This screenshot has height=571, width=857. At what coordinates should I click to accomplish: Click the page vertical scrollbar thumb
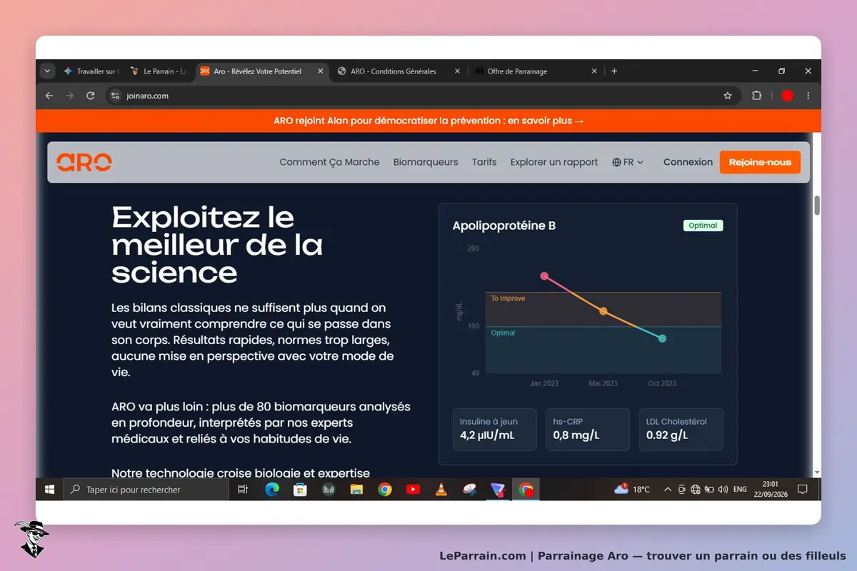(817, 205)
